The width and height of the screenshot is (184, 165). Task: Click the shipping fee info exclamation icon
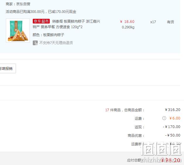click(x=164, y=118)
